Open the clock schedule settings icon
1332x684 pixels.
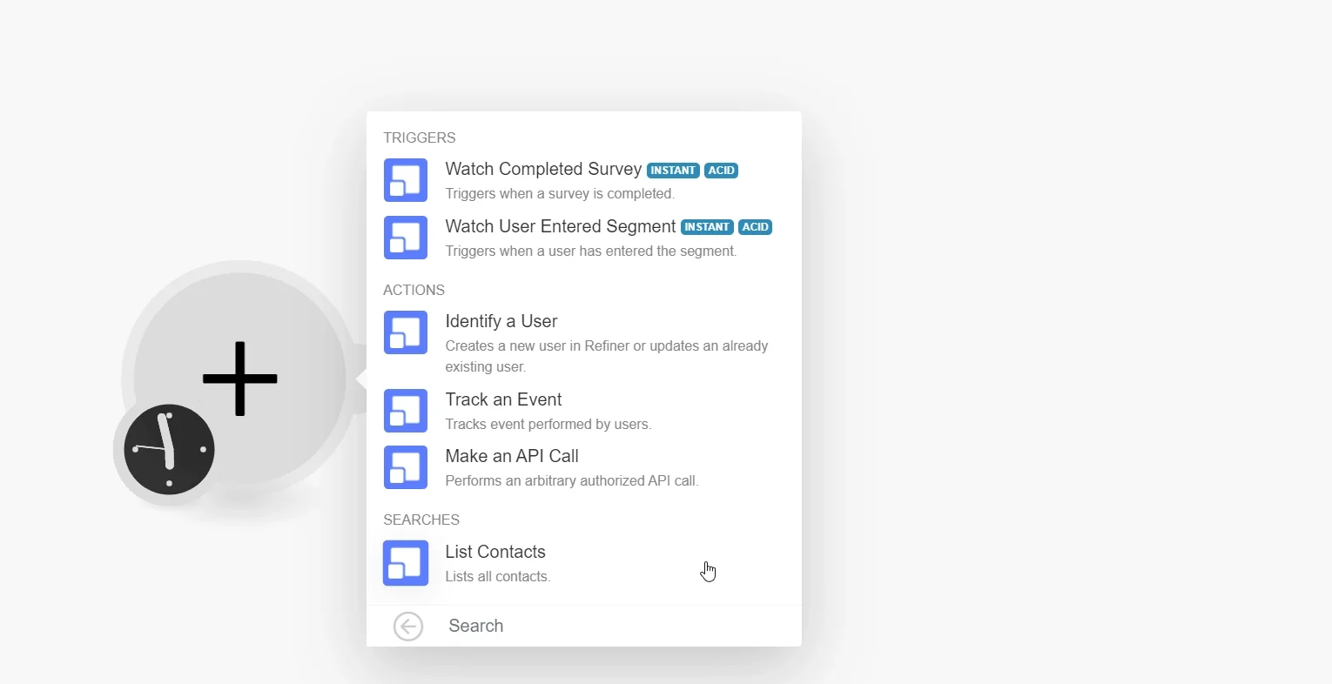pyautogui.click(x=169, y=450)
